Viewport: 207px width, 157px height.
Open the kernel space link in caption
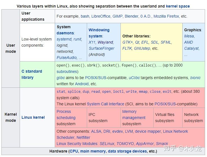(x=178, y=6)
